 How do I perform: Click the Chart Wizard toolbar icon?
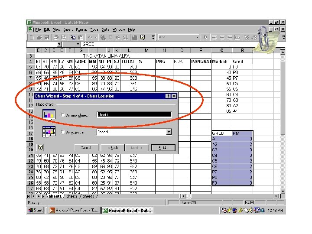(x=135, y=37)
